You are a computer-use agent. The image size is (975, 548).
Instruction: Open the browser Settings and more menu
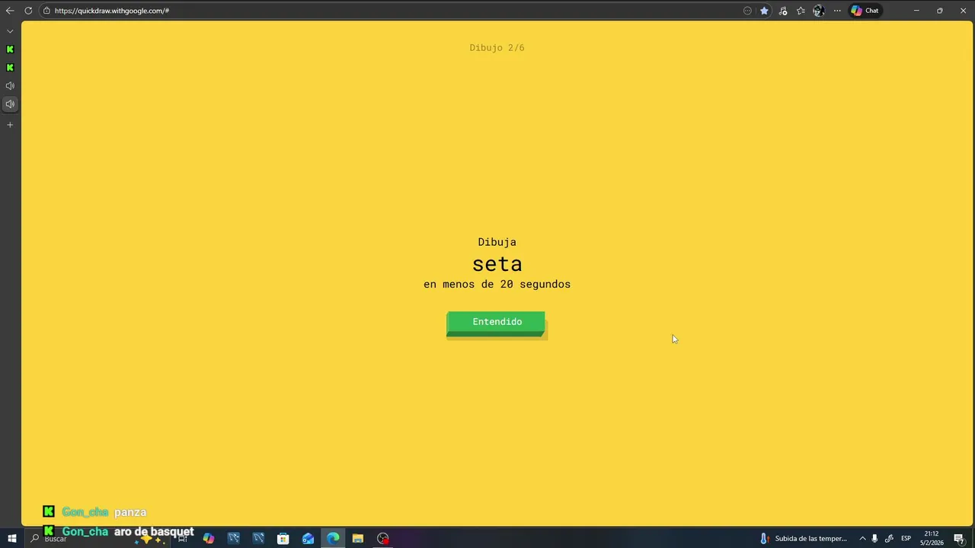(x=837, y=11)
